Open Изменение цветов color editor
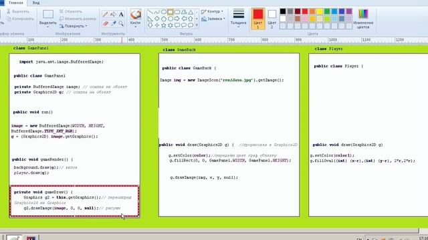This screenshot has width=428, height=240. 363,19
